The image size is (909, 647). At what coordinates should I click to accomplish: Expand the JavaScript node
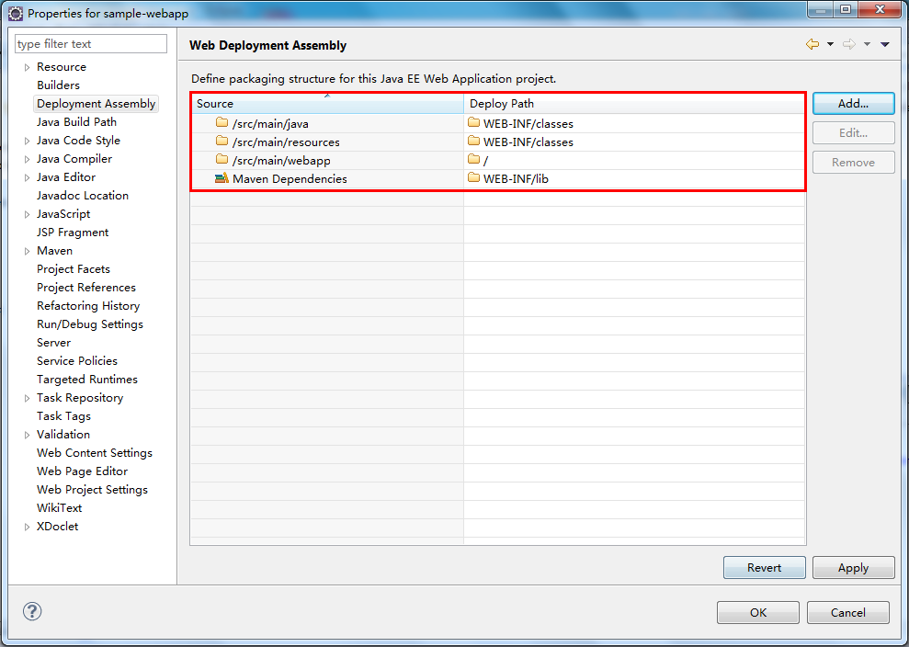pyautogui.click(x=27, y=214)
